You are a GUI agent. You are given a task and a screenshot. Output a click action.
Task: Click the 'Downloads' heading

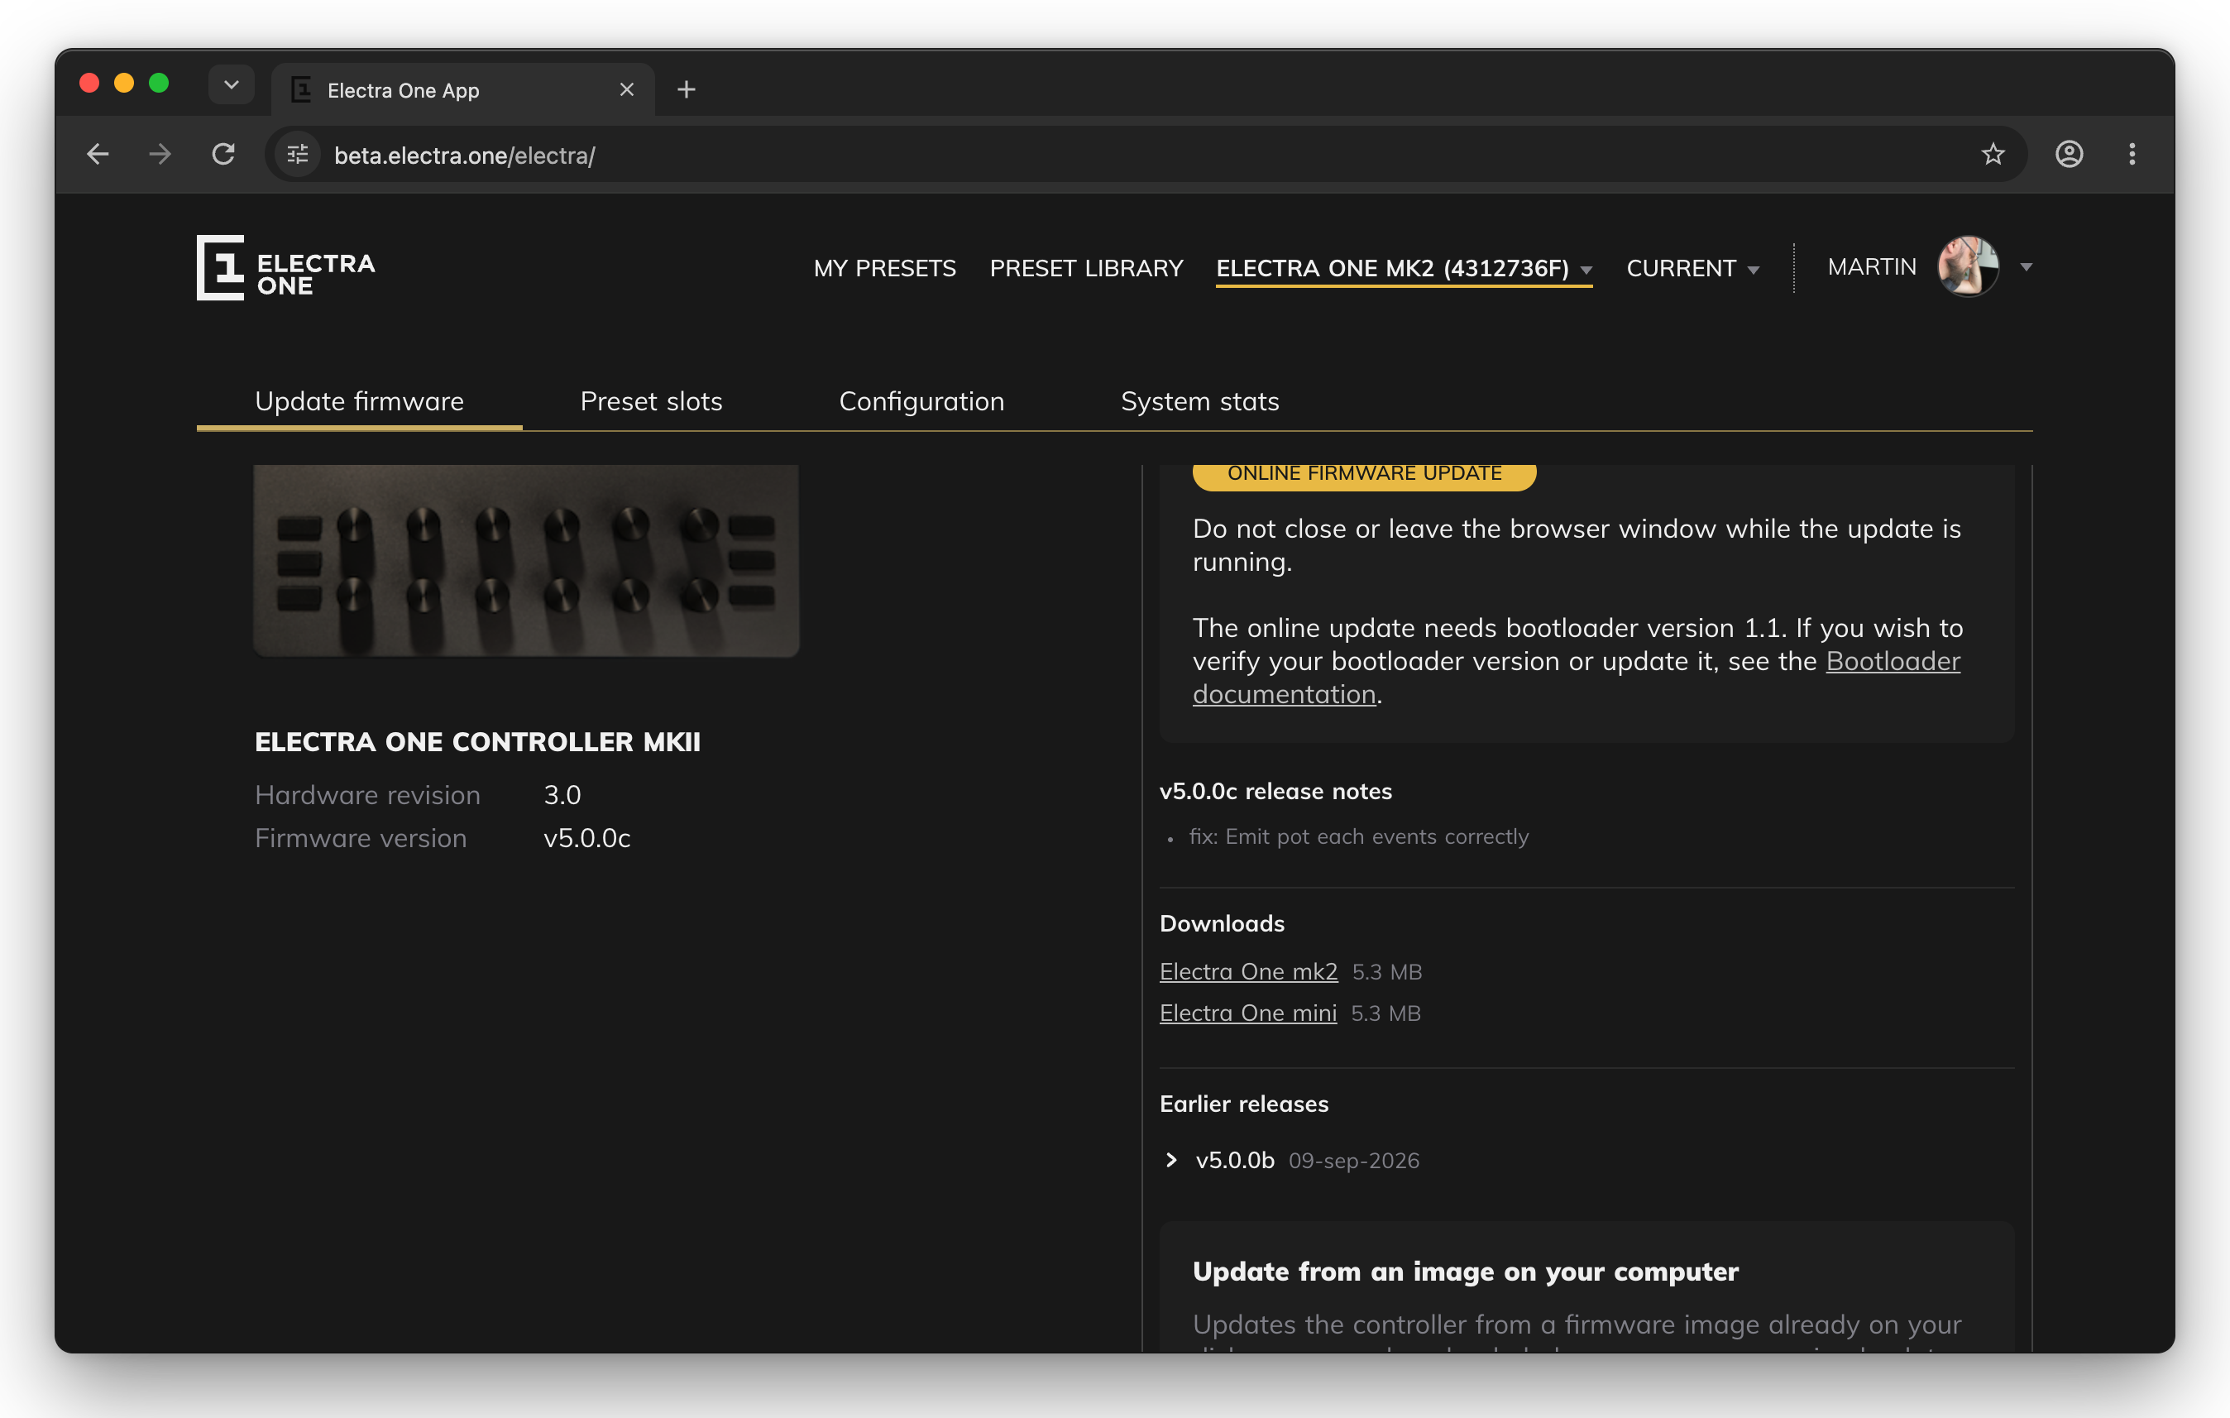point(1222,923)
